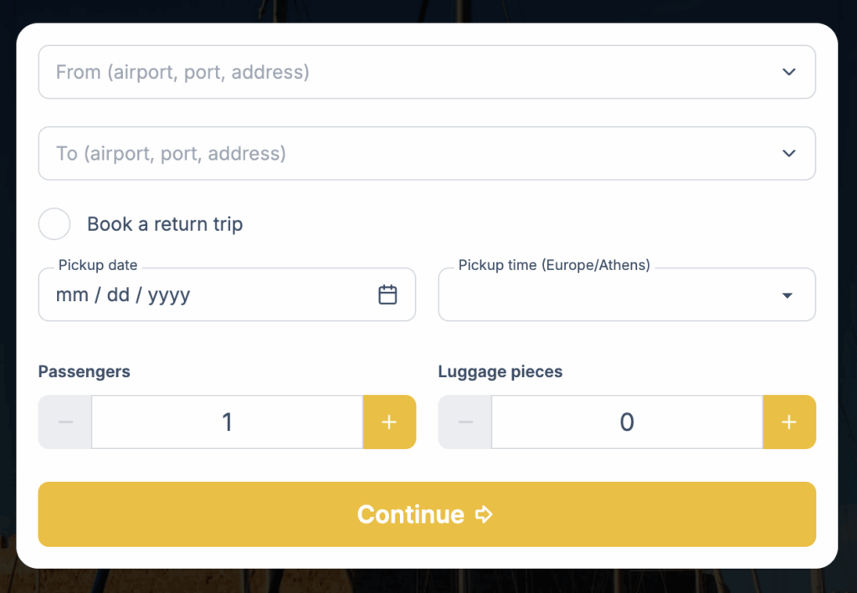This screenshot has height=593, width=857.
Task: Expand the From location suggestions list
Action: pyautogui.click(x=788, y=72)
